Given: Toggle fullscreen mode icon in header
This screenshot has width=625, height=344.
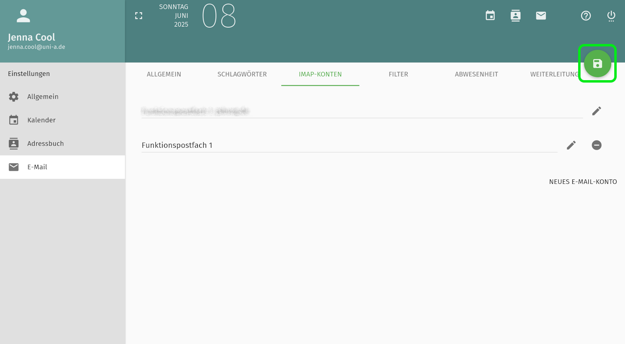Looking at the screenshot, I should click(x=139, y=16).
